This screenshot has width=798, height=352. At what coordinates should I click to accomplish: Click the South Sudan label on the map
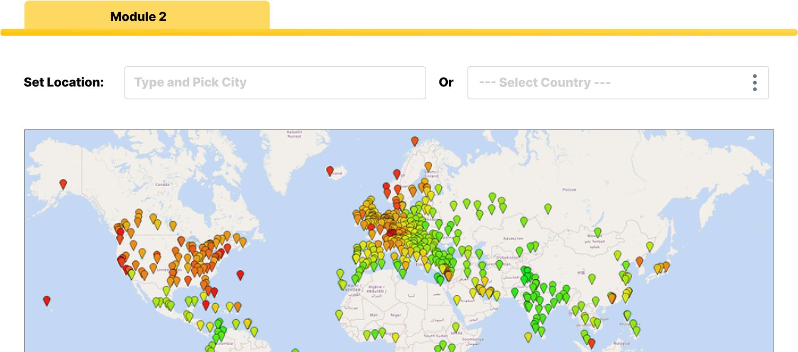[x=436, y=336]
